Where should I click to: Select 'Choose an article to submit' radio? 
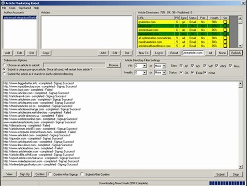(4, 65)
